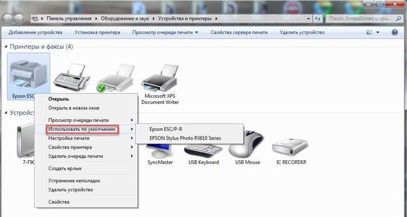The image size is (407, 217).
Task: Select the IC RECORDER device
Action: [x=291, y=152]
